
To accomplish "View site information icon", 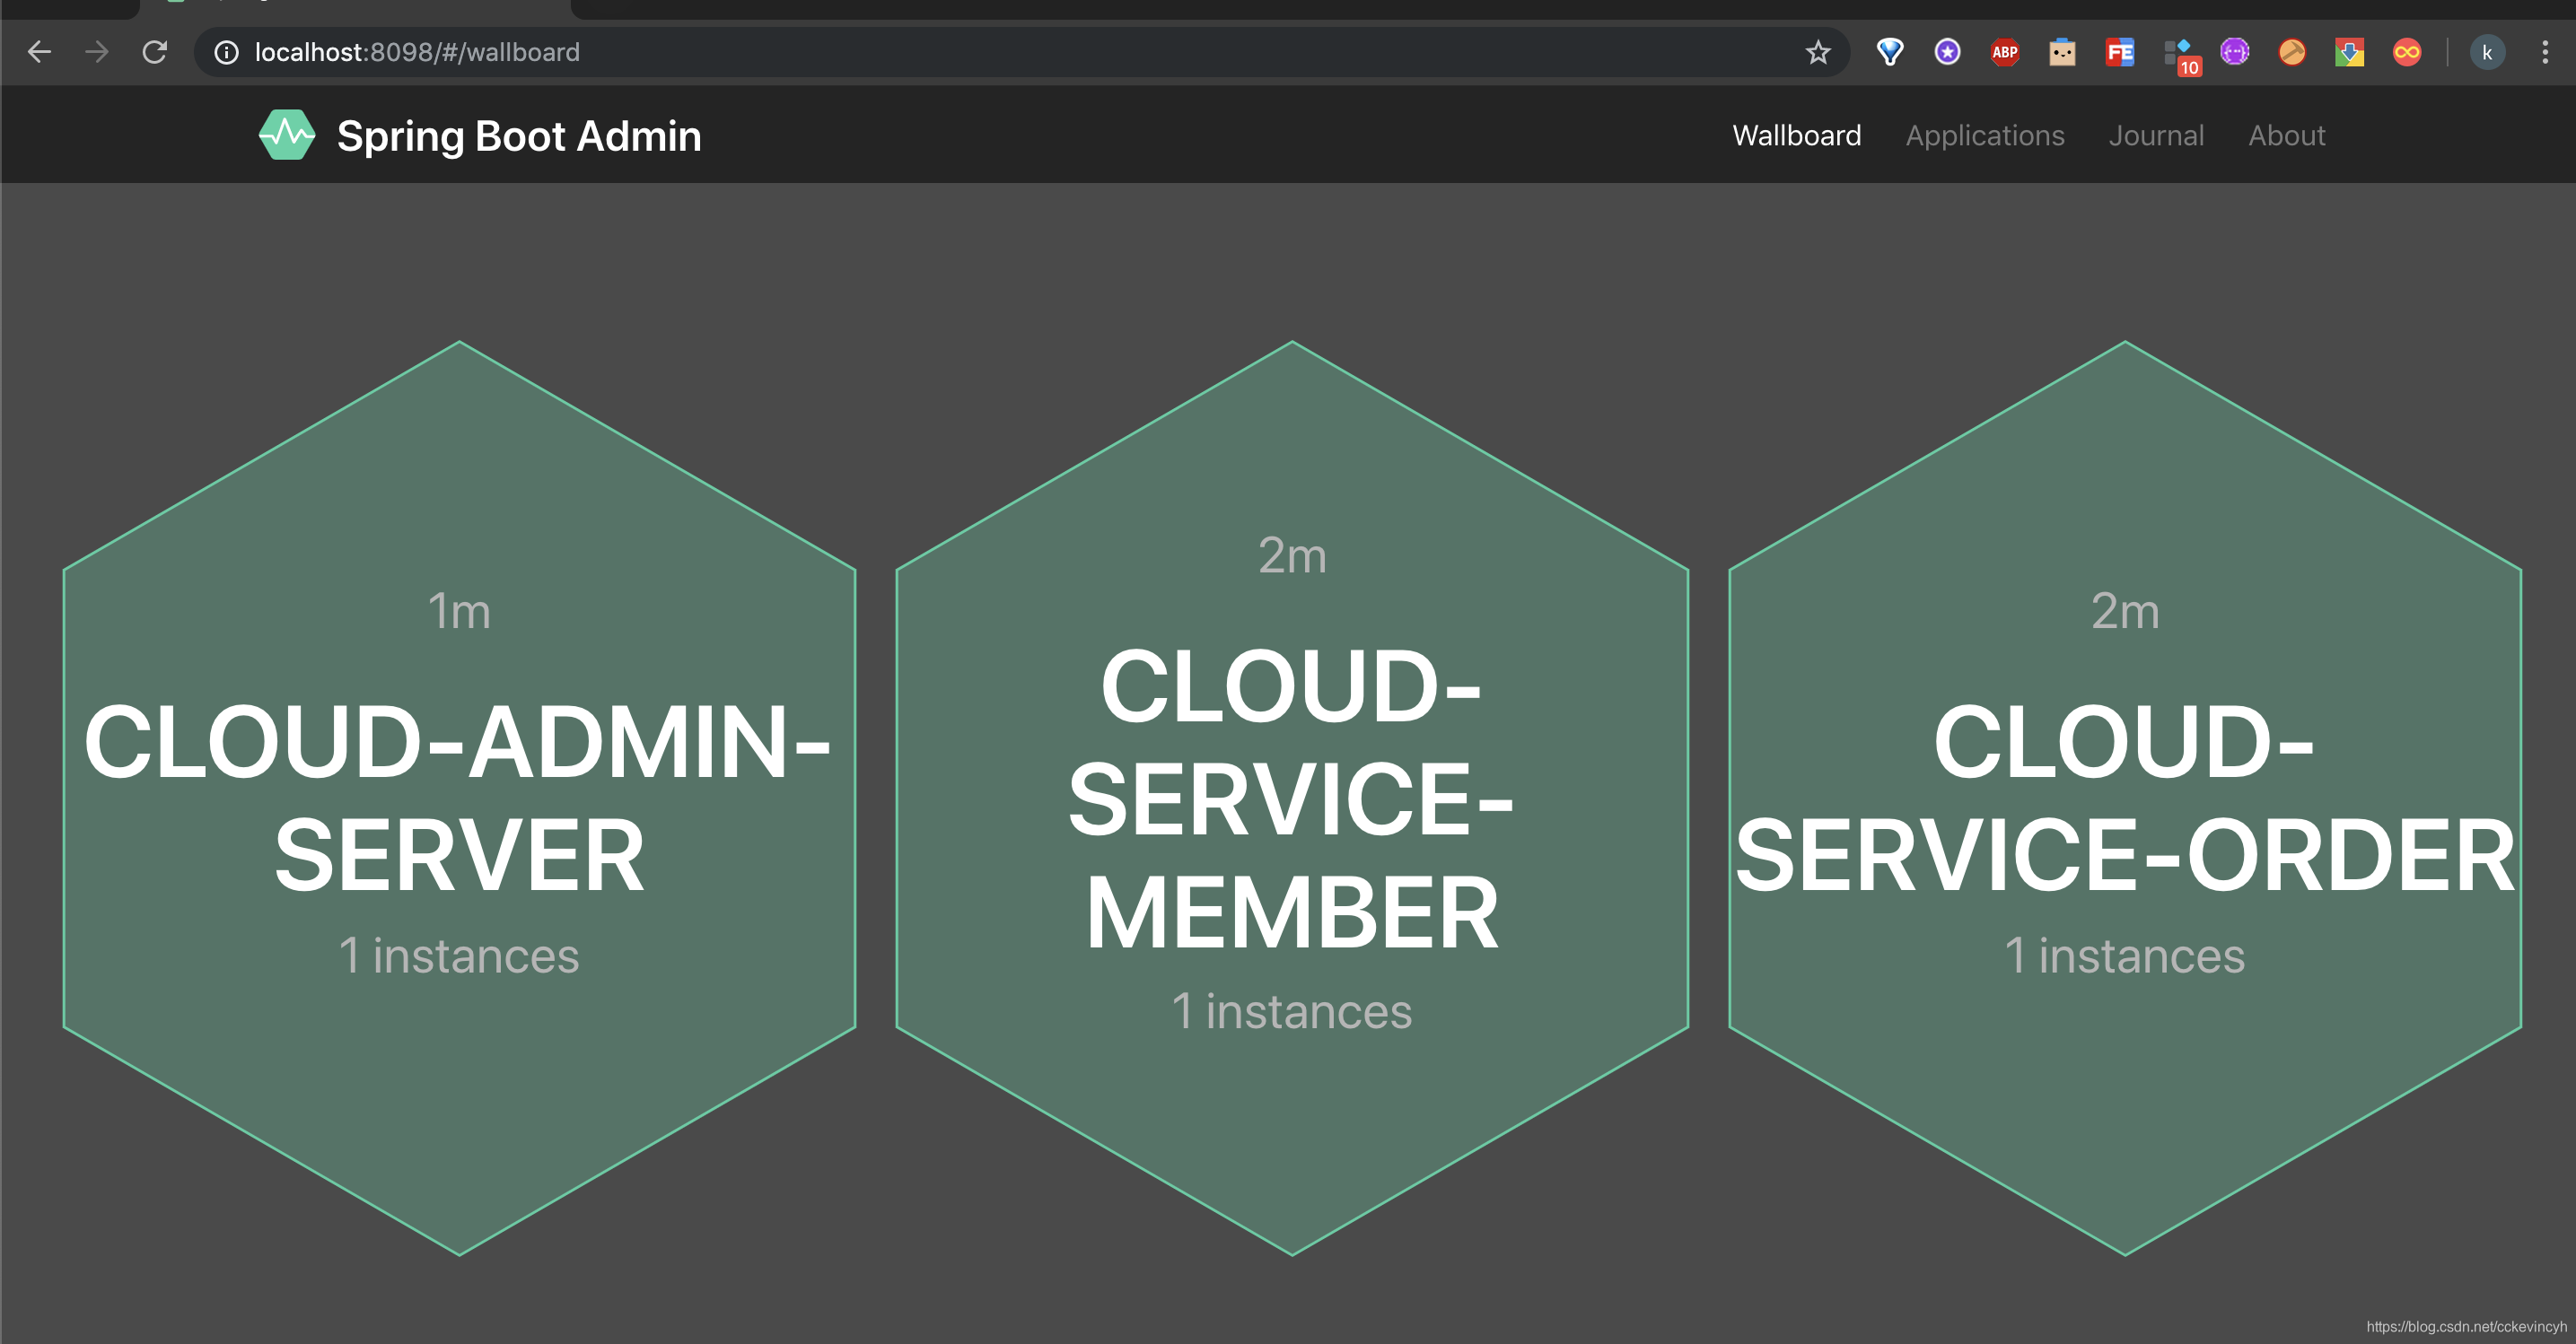I will point(227,52).
